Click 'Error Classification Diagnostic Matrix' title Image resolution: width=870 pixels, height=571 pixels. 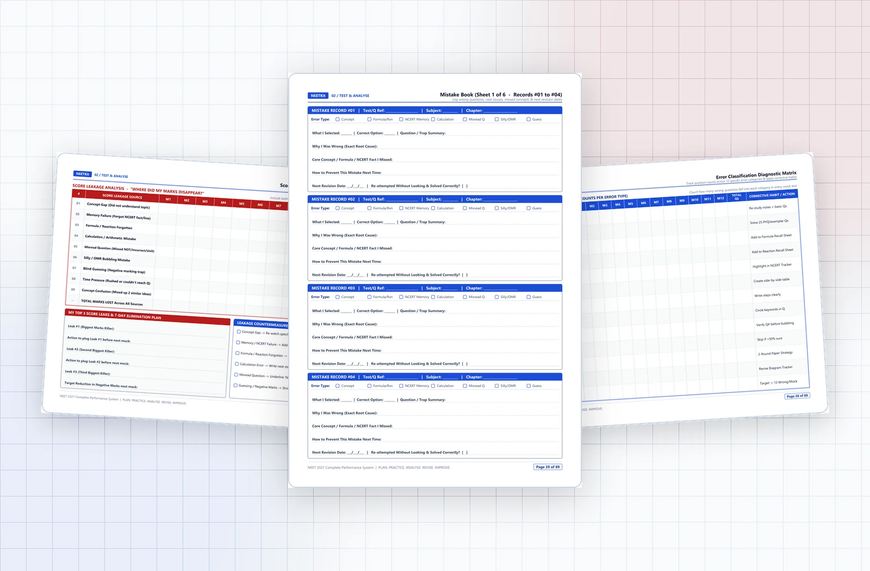(x=756, y=175)
